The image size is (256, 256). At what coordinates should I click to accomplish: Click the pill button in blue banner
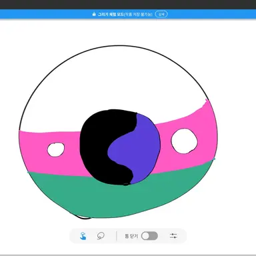pyautogui.click(x=161, y=14)
